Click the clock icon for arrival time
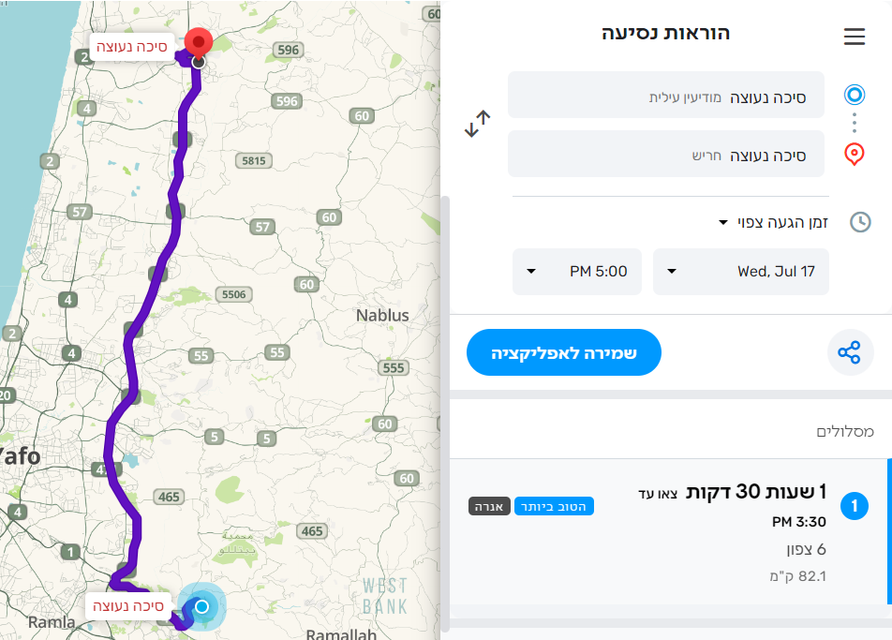Screen dimensions: 892x640 [x=859, y=222]
